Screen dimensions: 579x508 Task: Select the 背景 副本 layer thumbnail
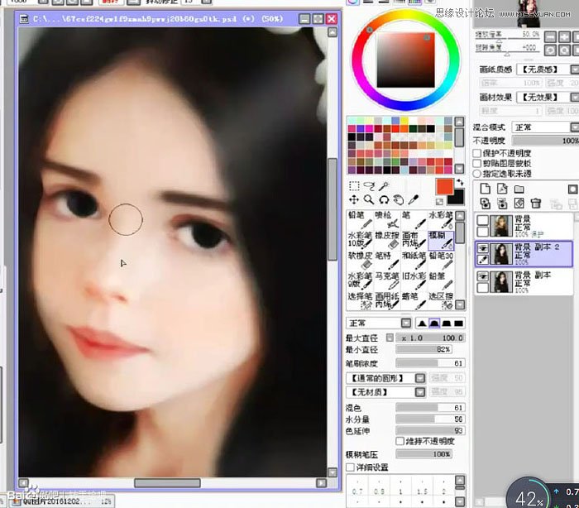tap(501, 282)
